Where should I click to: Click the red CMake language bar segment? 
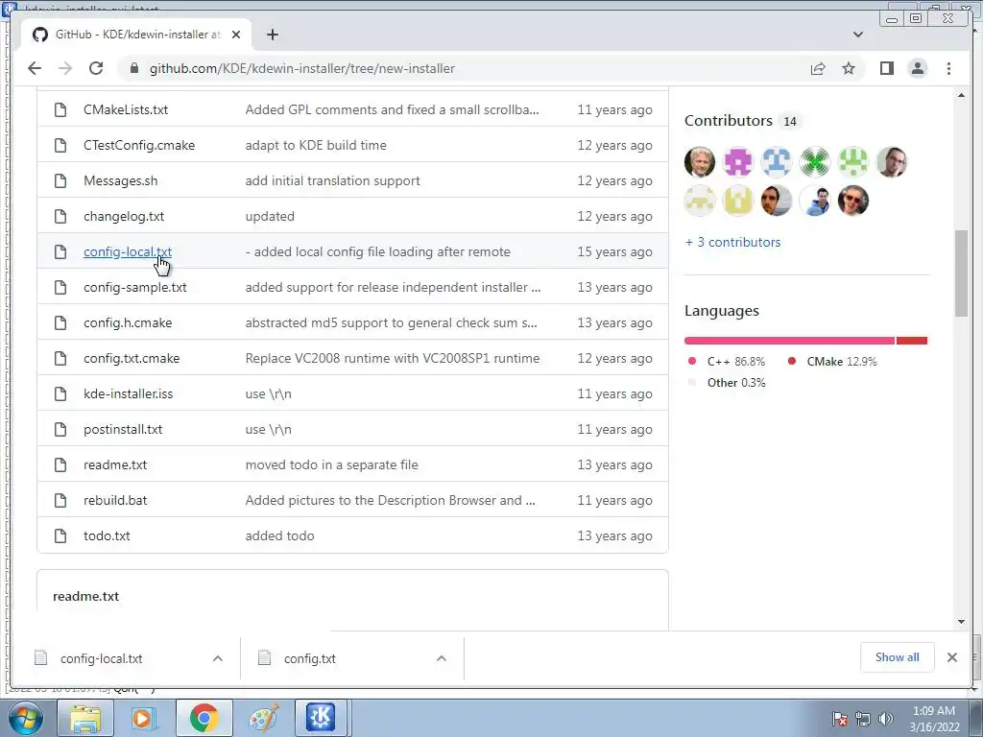coord(912,341)
